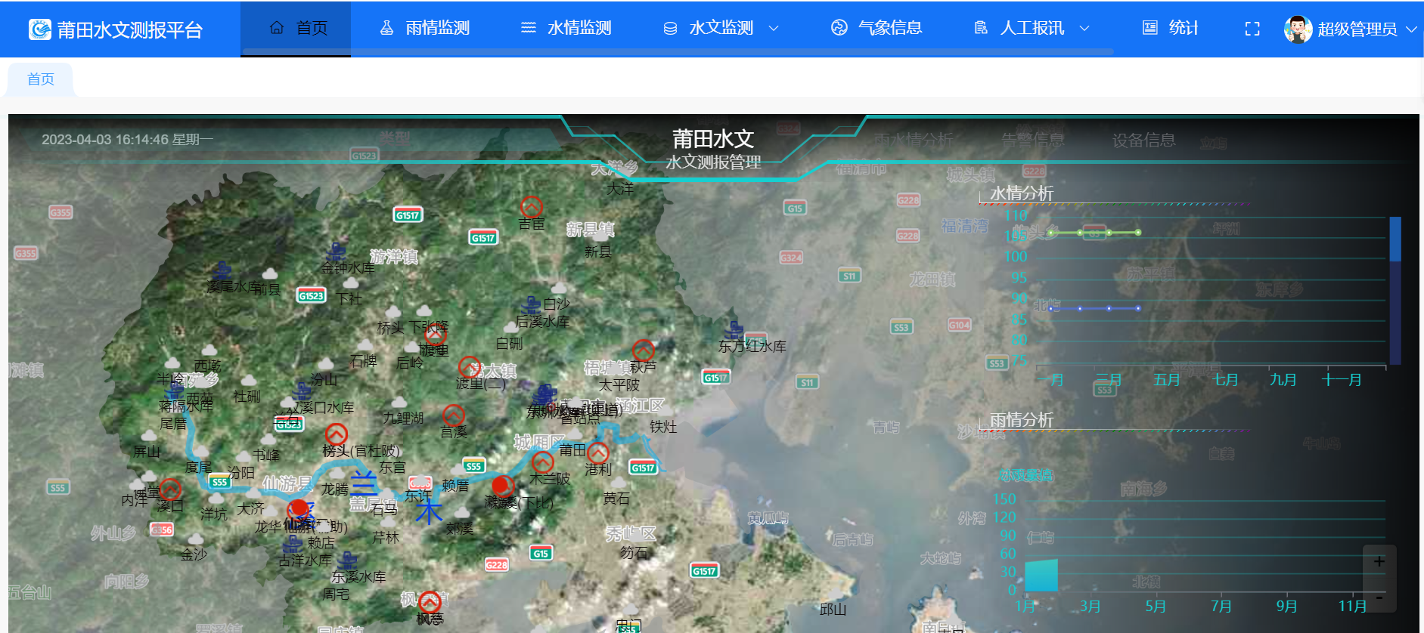Select the 吉宦 water station marker
Viewport: 1424px width, 633px height.
coord(532,206)
